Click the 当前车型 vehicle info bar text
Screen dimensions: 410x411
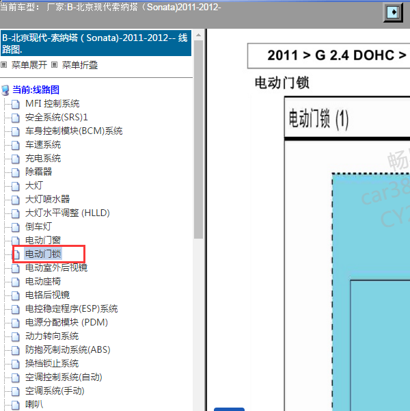(110, 7)
